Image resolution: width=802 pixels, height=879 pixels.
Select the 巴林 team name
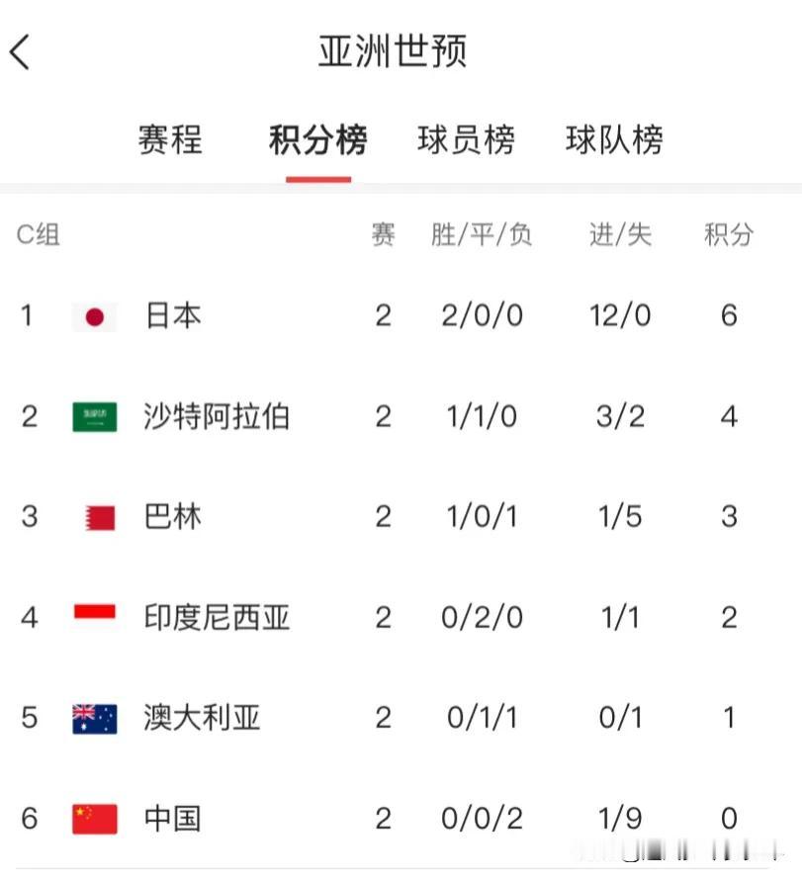click(x=173, y=516)
